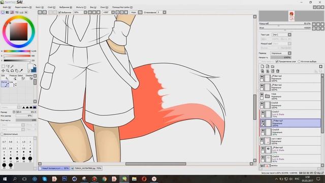Open the Сглаживание stabilizer dropdown
Screen dimensions: 325x183
point(165,12)
